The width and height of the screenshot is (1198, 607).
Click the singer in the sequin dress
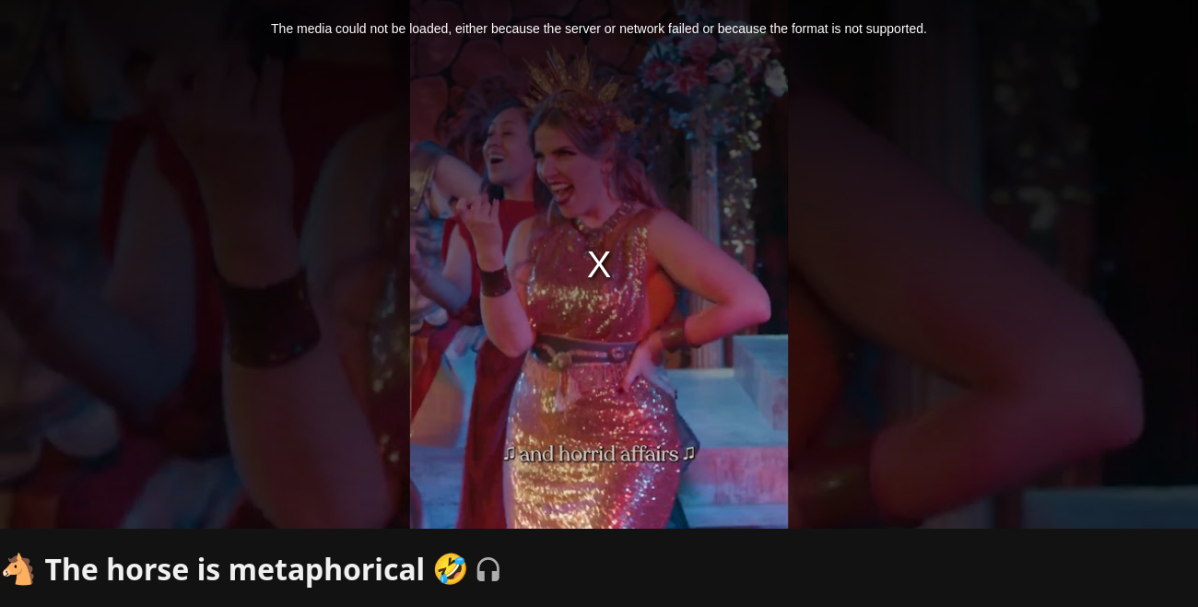click(608, 304)
